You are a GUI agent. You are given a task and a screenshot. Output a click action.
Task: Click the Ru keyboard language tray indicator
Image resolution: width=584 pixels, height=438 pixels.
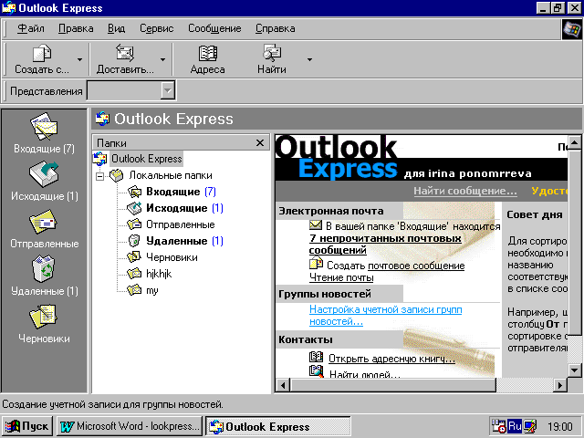pos(515,426)
